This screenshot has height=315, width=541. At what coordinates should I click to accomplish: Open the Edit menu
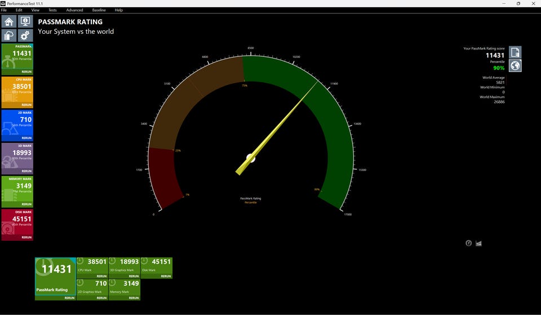[19, 10]
